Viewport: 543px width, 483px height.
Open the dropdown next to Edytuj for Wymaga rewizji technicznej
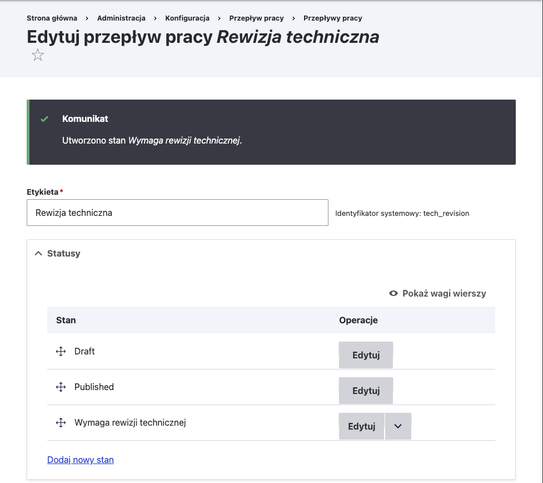point(398,426)
